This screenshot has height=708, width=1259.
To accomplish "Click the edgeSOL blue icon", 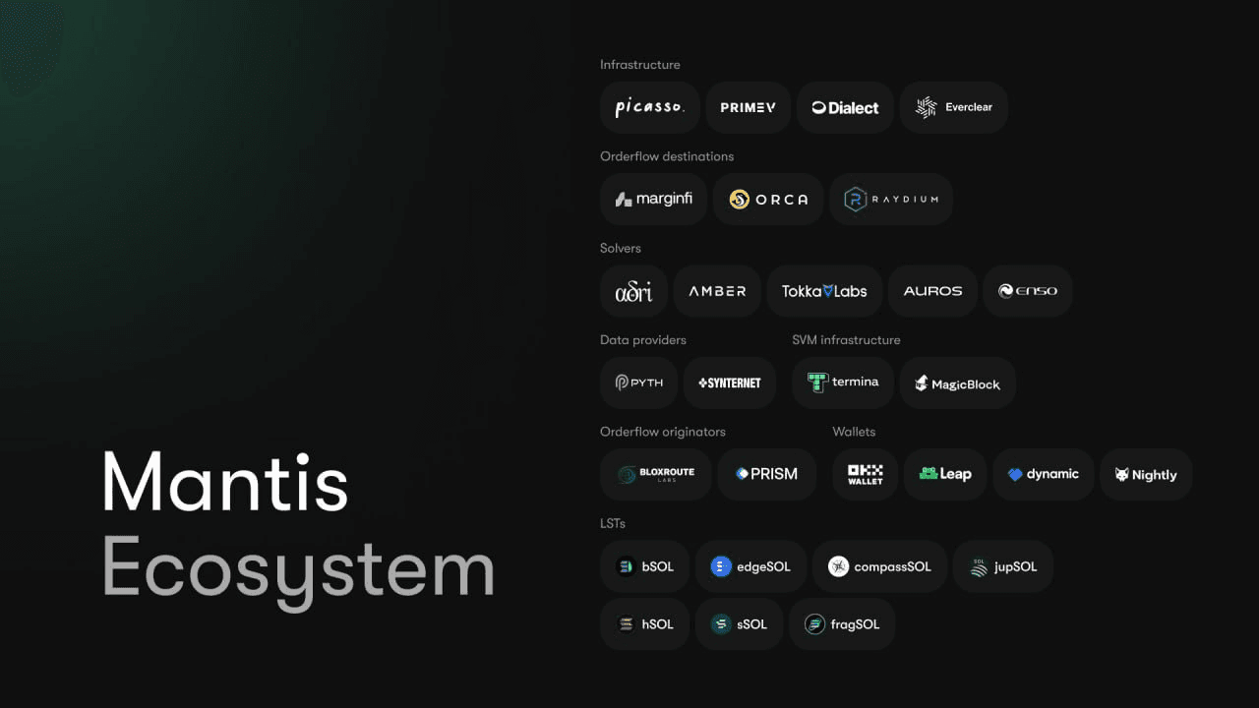I will pyautogui.click(x=721, y=566).
